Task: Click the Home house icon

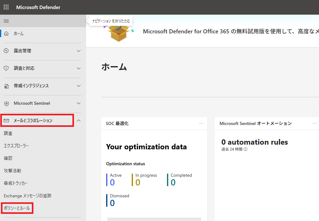Action: coord(6,34)
